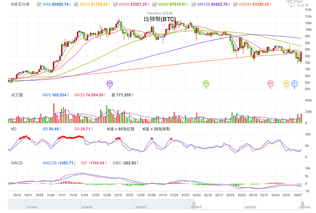Click the MA60 87618.61 value label
316x213 pixels.
(173, 4)
